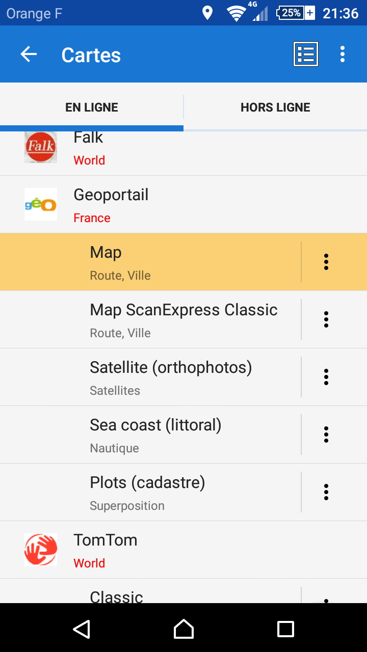Tap the Geoportail logo icon
The image size is (367, 652).
(41, 204)
